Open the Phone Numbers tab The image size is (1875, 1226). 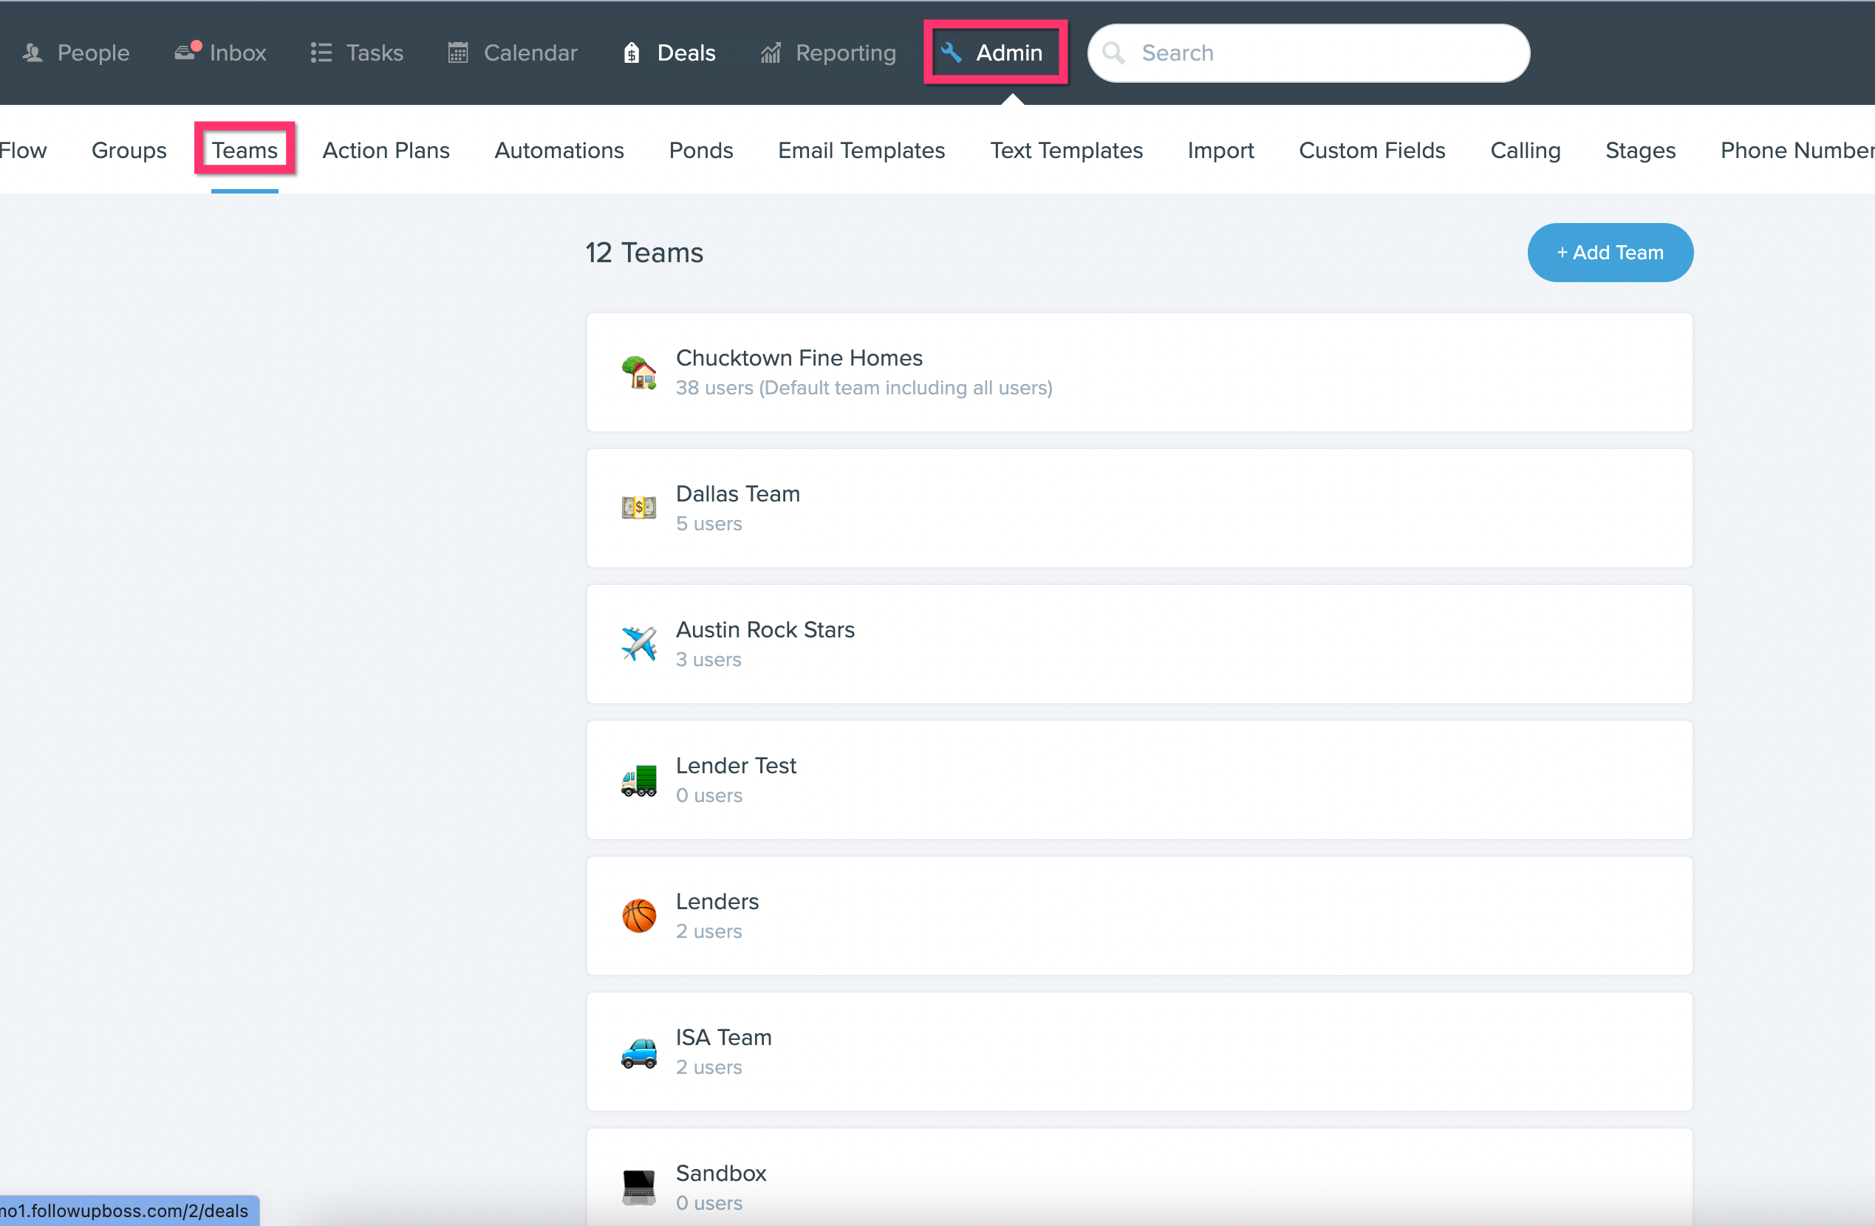(x=1797, y=151)
